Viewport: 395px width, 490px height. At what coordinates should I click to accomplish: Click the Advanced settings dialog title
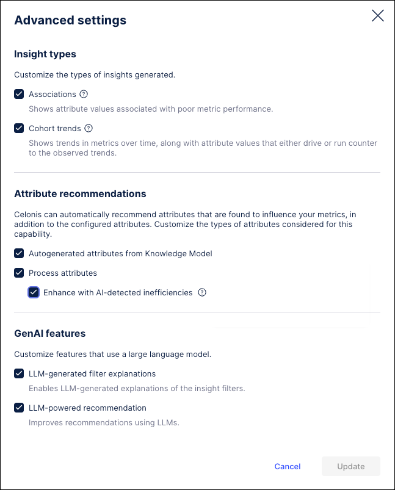pos(70,20)
